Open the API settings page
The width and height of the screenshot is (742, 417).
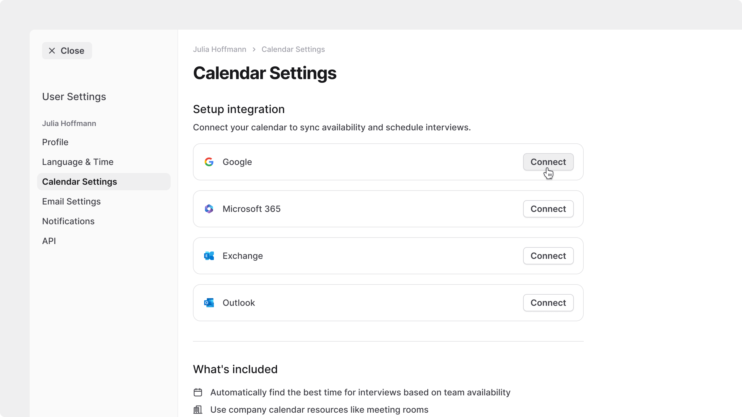(49, 241)
